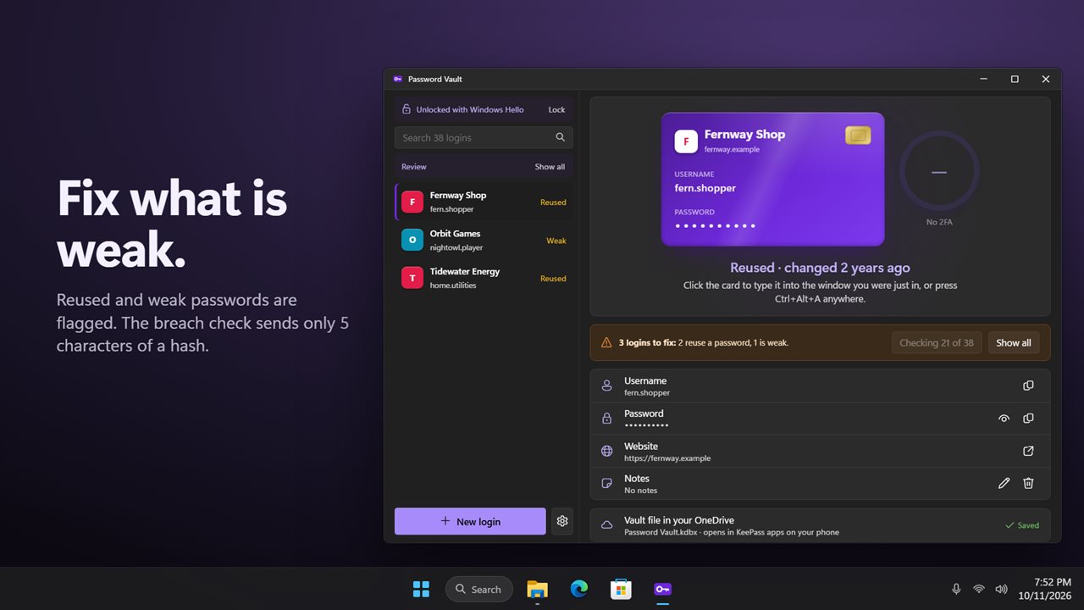
Task: Click Show all in the warning banner
Action: tap(1014, 343)
